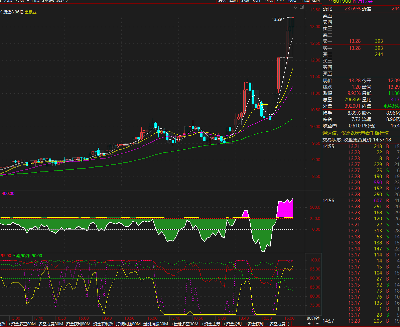Click the 80分钟 period label
Image resolution: width=400 pixels, height=327 pixels.
(x=313, y=318)
